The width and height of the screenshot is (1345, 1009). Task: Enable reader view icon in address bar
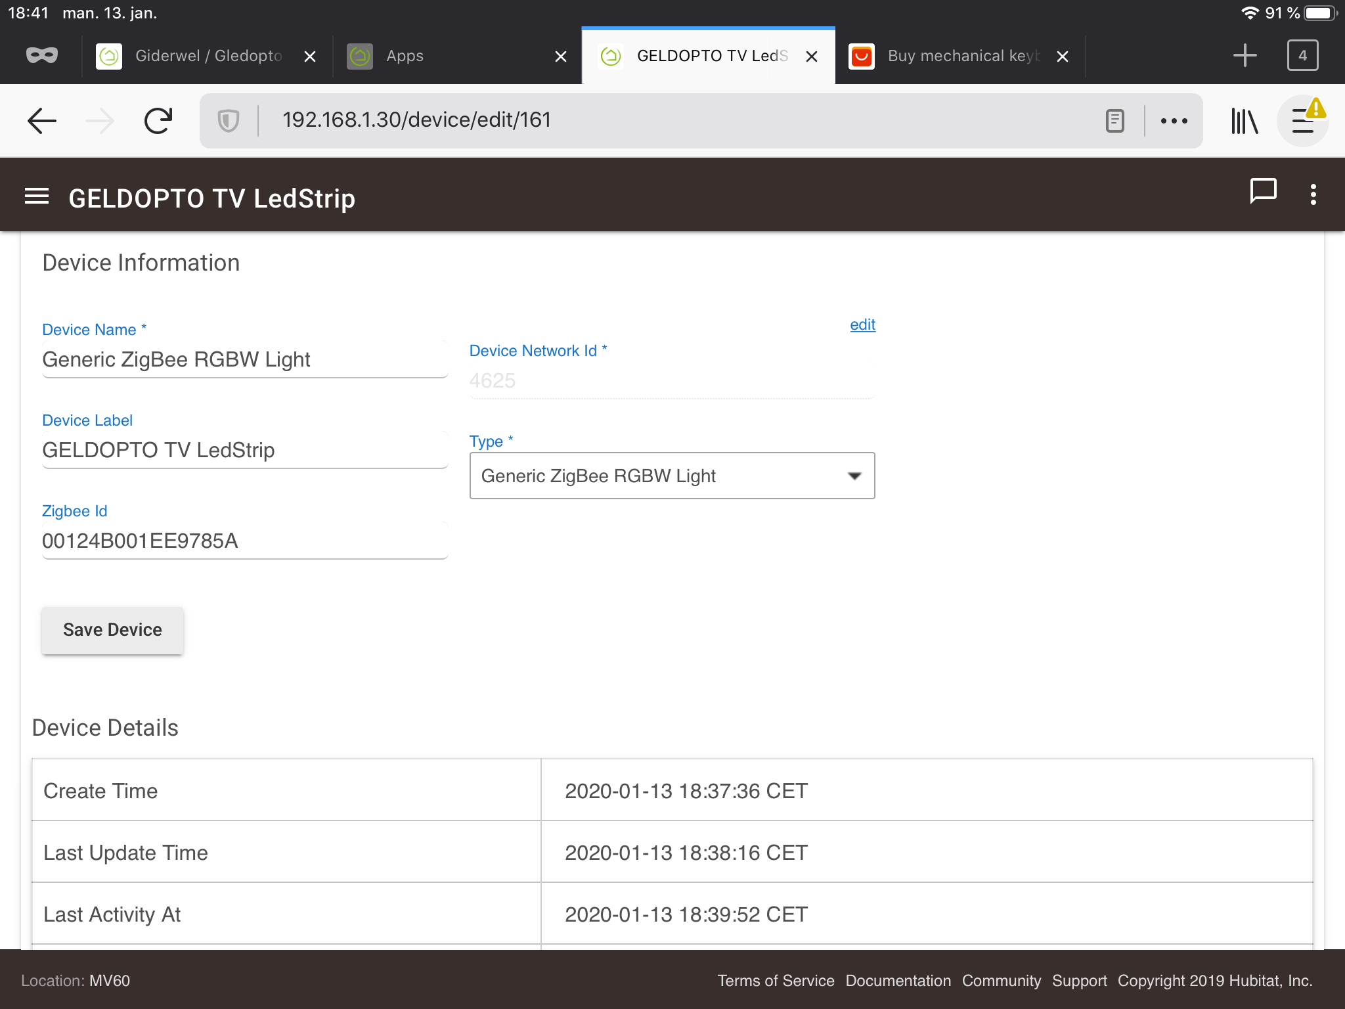tap(1114, 121)
